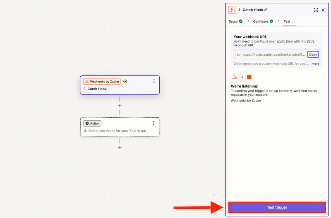Close the Catch Hook panel
The image size is (331, 218).
[323, 10]
